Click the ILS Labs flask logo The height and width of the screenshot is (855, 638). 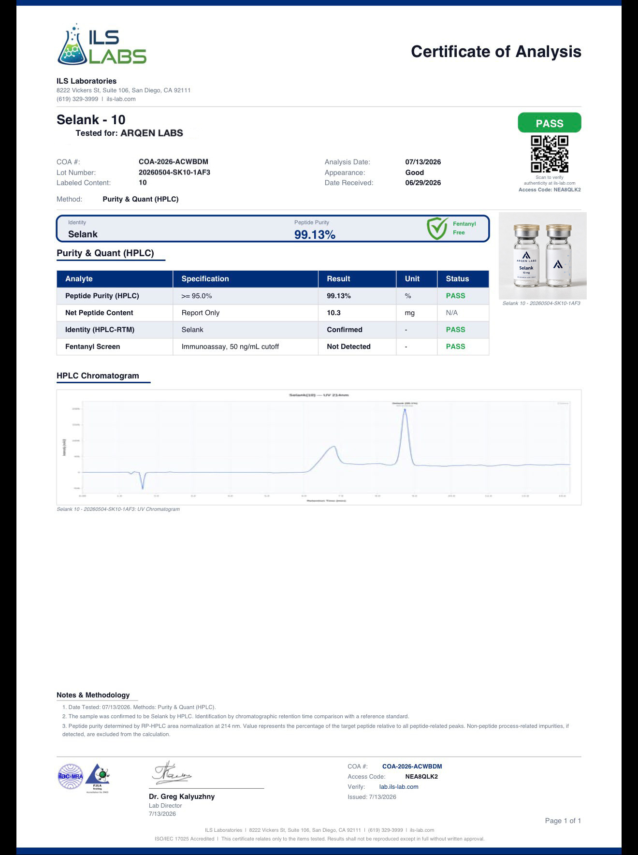[x=101, y=44]
